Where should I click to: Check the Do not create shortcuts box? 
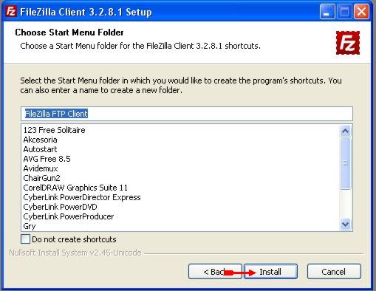[x=25, y=239]
